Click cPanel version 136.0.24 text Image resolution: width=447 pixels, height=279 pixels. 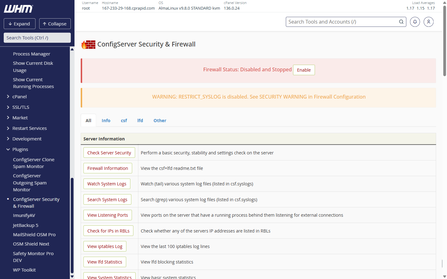232,8
